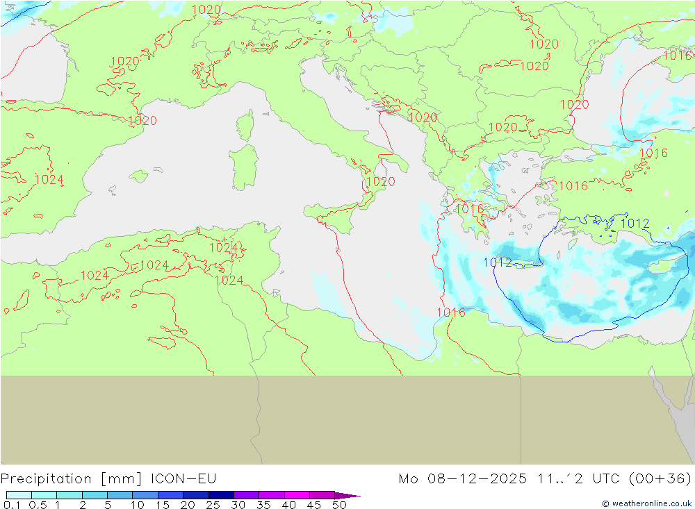The image size is (695, 509).
Task: Select the 2–5 mm legend color swatch
Action: [x=95, y=495]
